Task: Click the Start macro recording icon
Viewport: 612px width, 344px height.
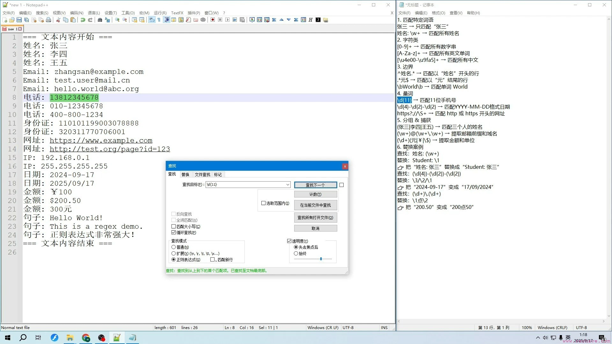Action: [213, 20]
